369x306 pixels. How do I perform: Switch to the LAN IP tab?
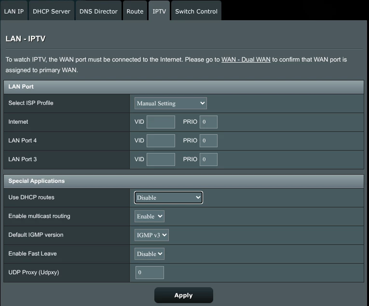(x=14, y=11)
